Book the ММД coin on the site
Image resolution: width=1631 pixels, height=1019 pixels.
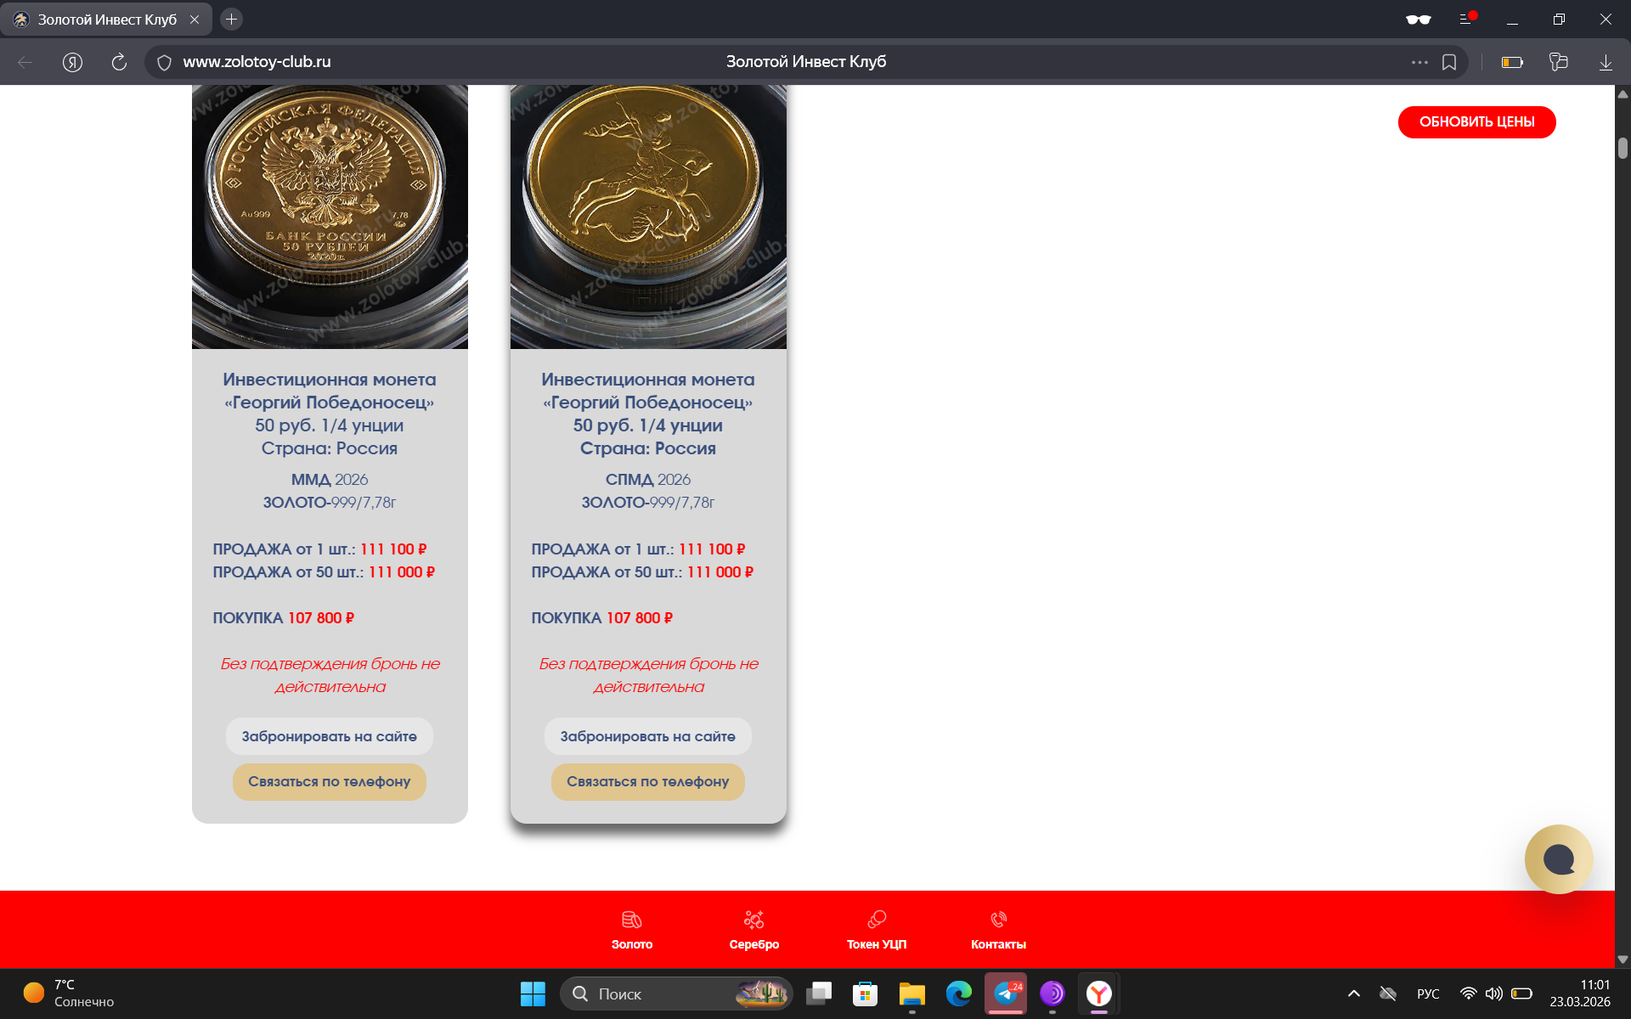click(329, 736)
